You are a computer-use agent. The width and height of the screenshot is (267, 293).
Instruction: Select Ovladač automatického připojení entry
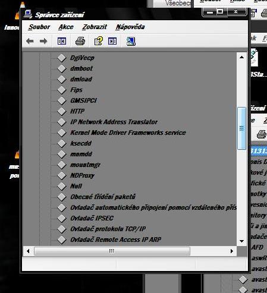[153, 207]
